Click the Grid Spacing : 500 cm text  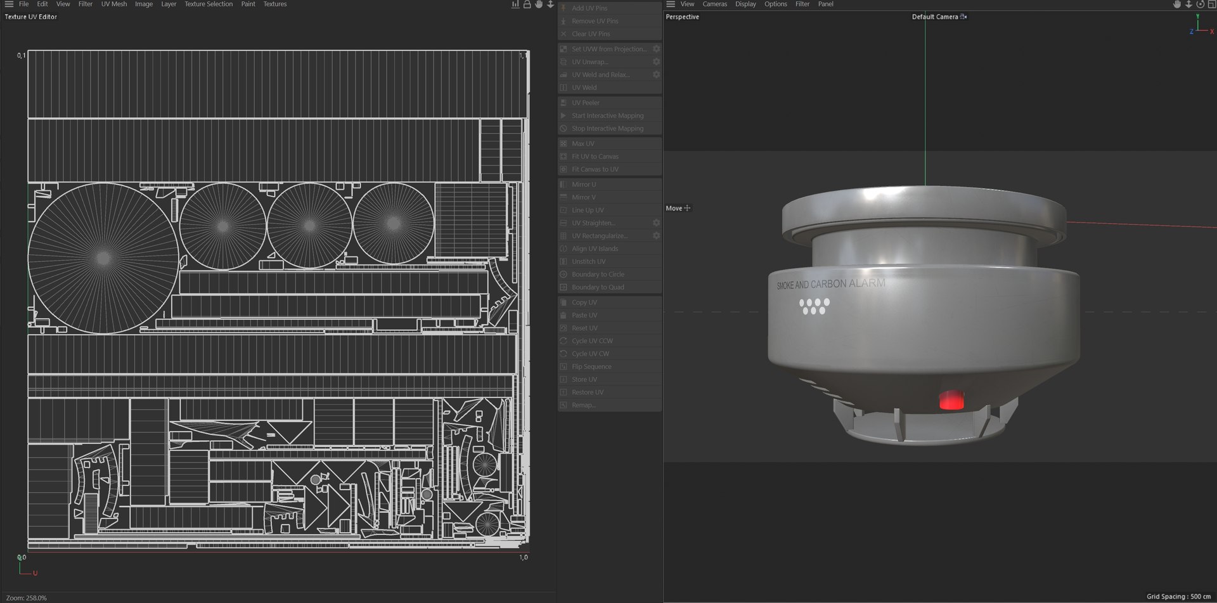pos(1179,597)
